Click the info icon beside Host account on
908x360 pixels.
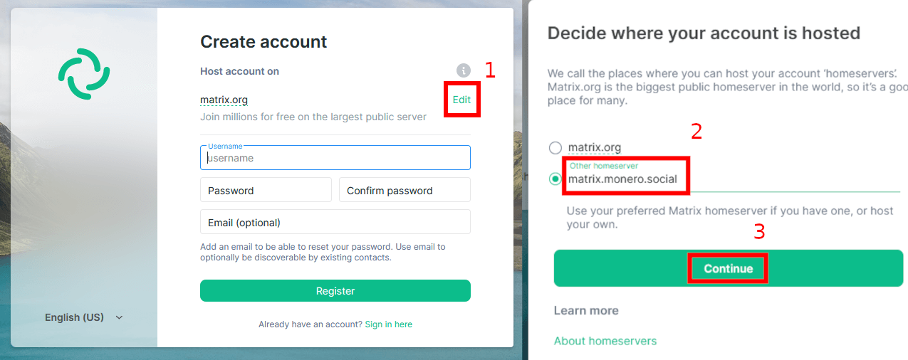(464, 70)
